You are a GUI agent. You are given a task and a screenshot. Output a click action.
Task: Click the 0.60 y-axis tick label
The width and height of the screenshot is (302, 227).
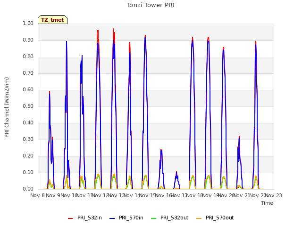pos(28,89)
